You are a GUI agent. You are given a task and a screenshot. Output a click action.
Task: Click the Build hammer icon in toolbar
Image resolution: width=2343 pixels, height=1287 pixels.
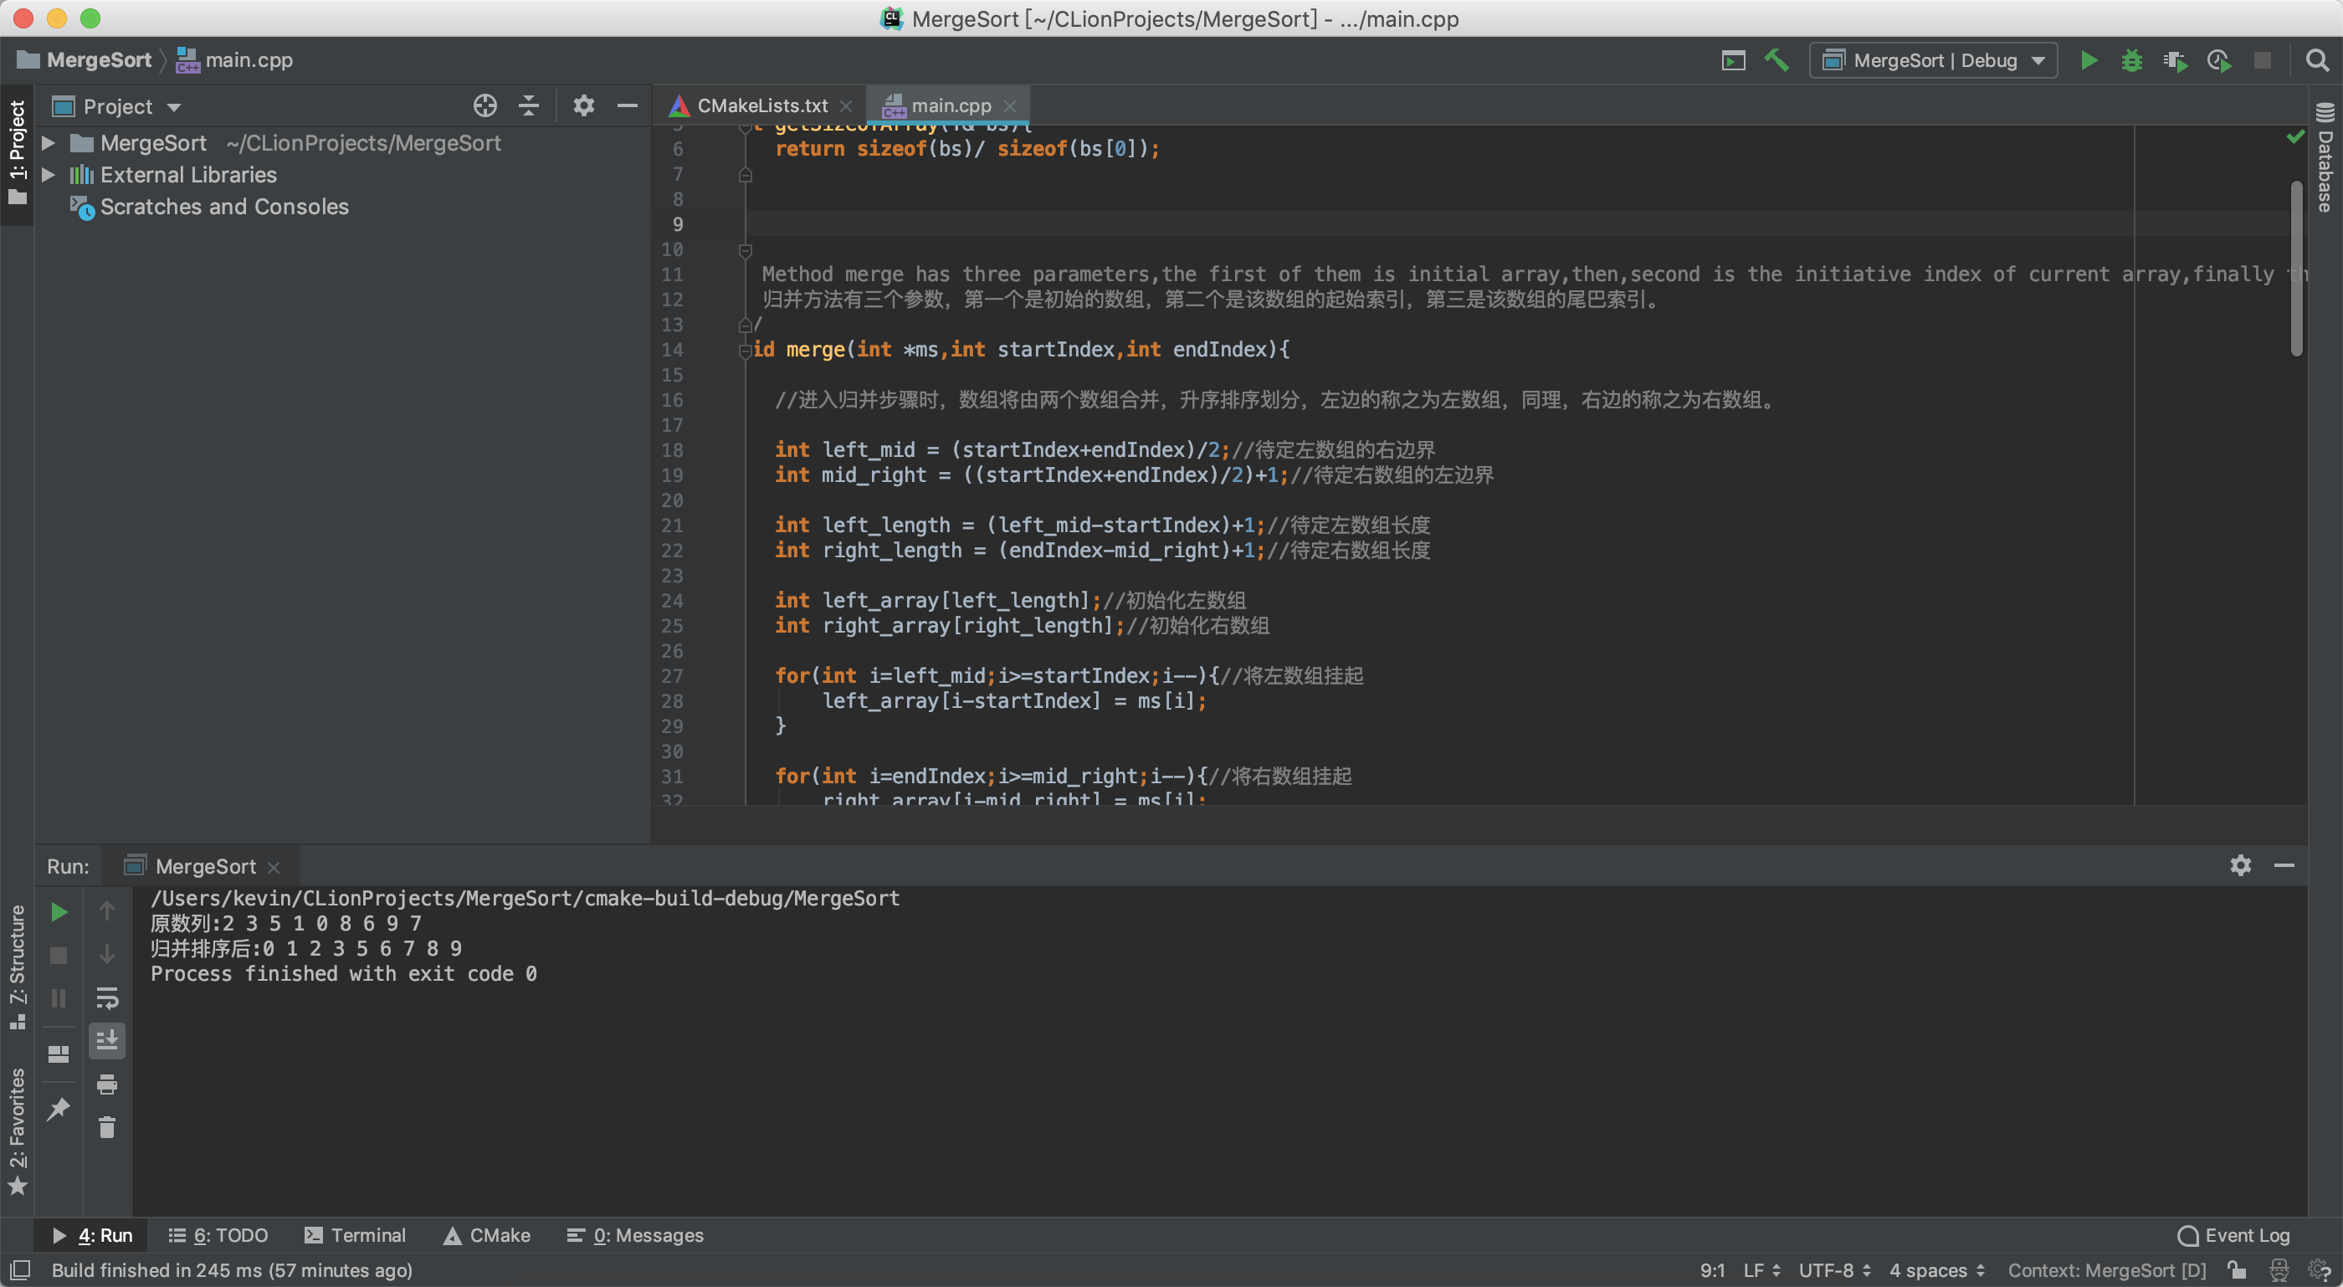[x=1776, y=61]
